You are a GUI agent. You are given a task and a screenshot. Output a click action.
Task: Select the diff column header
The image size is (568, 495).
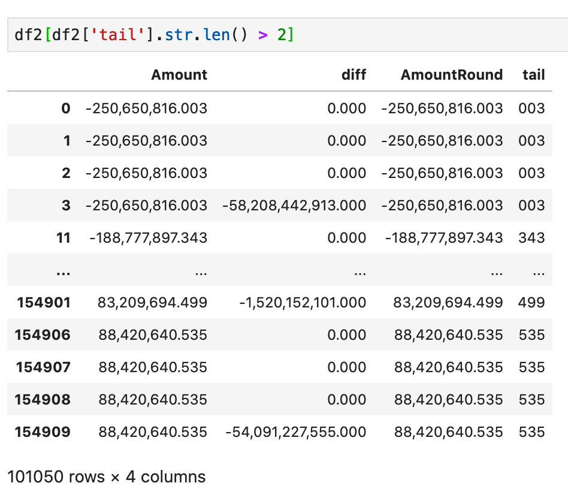point(354,75)
